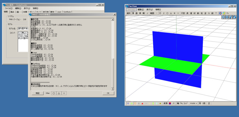Click OK in the status check dialog
This screenshot has width=239, height=117.
(108, 93)
